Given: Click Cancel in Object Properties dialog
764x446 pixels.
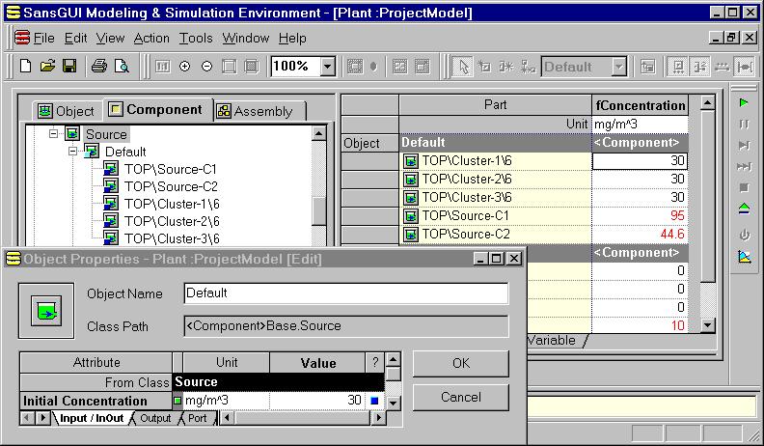Looking at the screenshot, I should [460, 397].
